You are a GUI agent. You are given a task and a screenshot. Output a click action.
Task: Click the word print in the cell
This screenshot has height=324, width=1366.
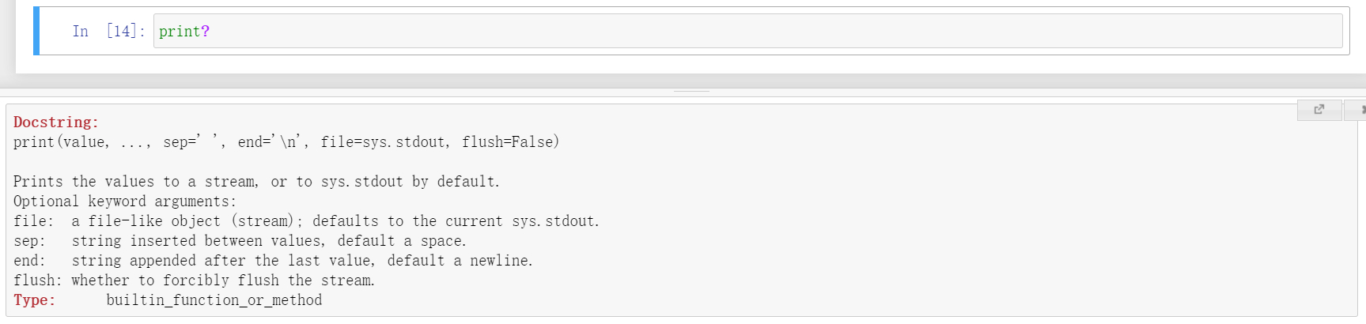[x=180, y=32]
